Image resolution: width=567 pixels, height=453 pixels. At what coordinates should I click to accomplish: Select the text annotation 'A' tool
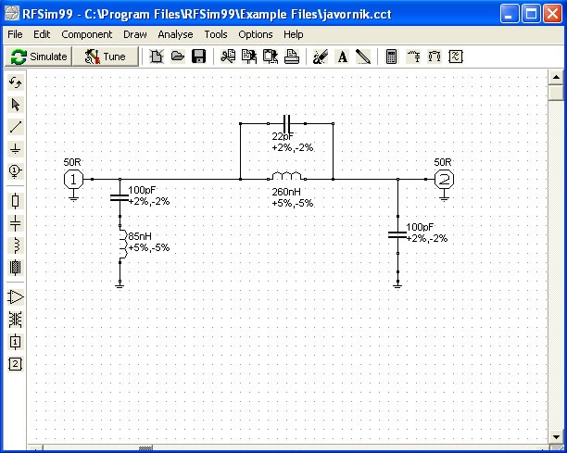[342, 57]
